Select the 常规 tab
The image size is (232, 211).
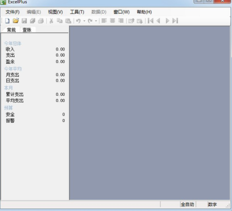[x=11, y=30]
